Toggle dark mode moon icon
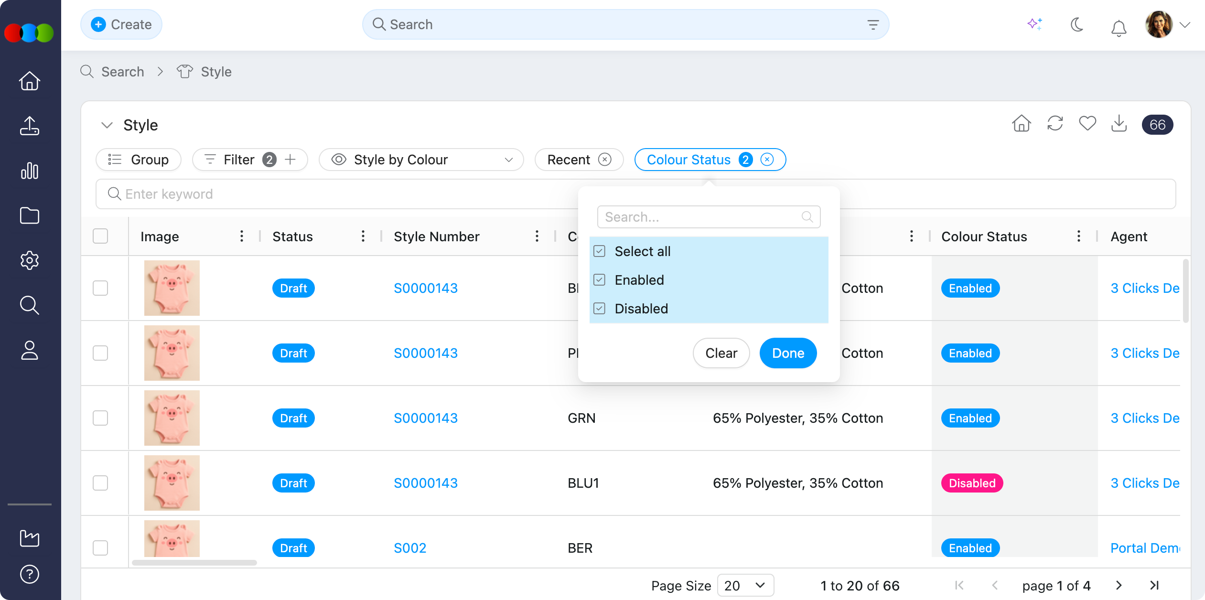 coord(1077,24)
